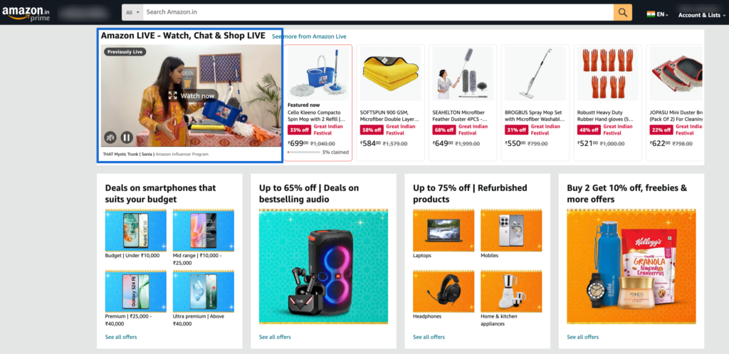Unmute the Amazon Live video sound
The height and width of the screenshot is (354, 729).
110,137
